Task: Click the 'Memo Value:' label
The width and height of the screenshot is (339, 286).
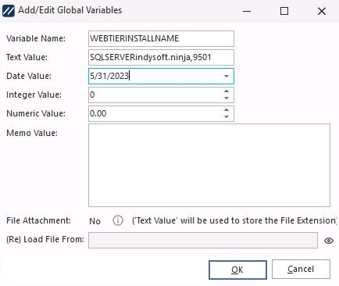Action: pos(32,133)
